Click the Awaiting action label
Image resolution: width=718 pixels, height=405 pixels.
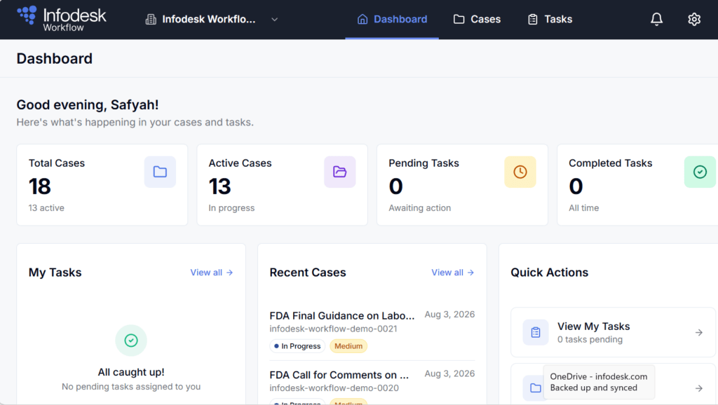click(x=419, y=208)
